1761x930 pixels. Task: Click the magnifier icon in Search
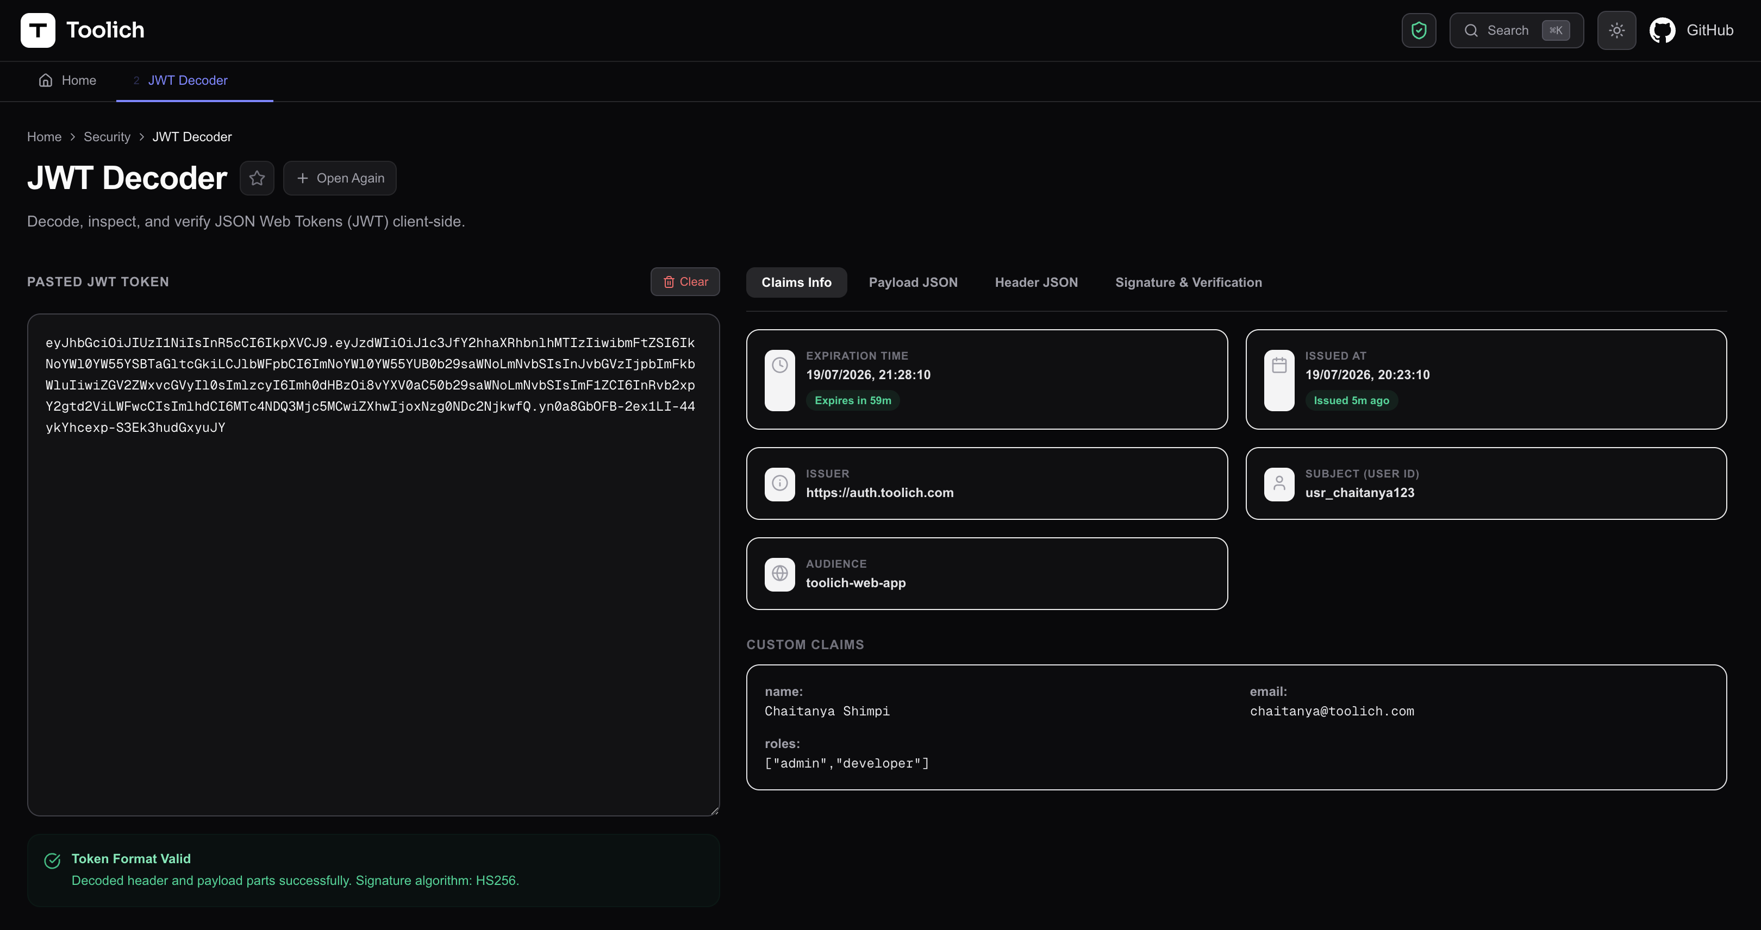click(x=1471, y=31)
